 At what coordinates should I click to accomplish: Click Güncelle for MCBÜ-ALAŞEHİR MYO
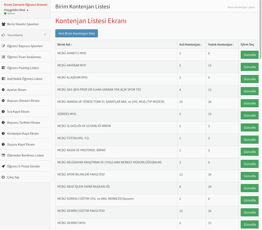click(x=250, y=79)
